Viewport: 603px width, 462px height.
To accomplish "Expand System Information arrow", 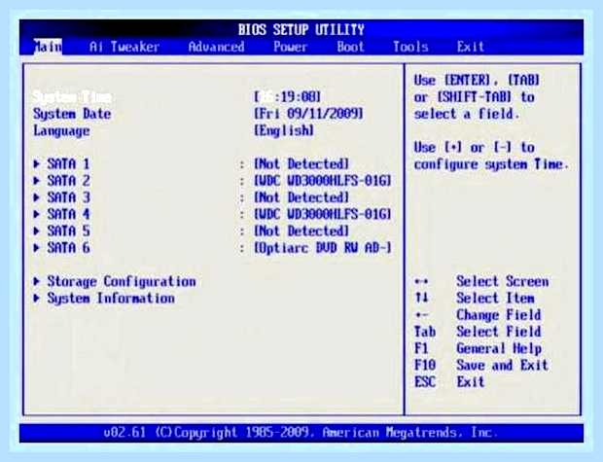I will 37,299.
